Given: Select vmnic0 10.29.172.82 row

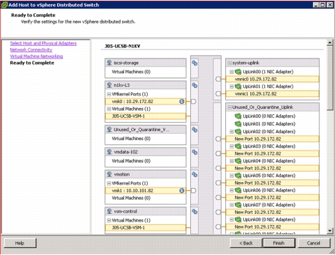Looking at the screenshot, I should pyautogui.click(x=273, y=79).
